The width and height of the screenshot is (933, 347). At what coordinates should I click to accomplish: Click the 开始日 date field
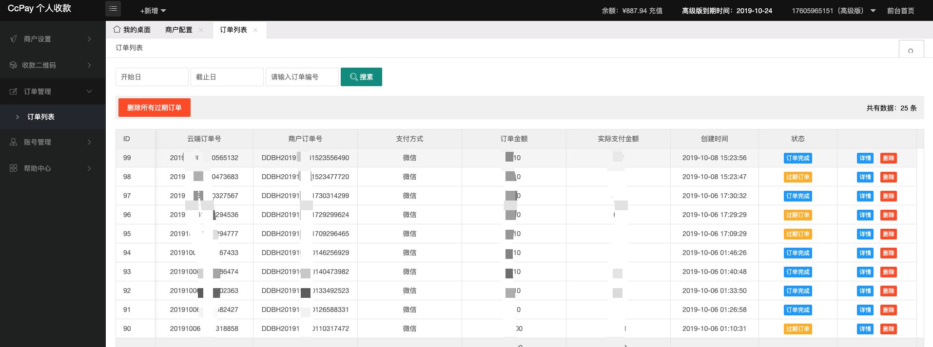click(152, 77)
